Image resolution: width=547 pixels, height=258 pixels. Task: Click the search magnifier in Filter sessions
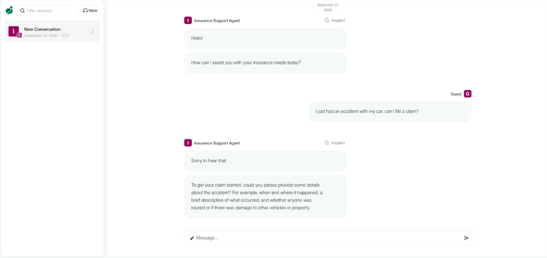tap(22, 11)
